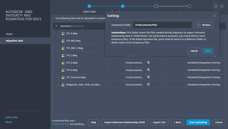
Task: Cancel the Setting dialog
Action: click(x=194, y=51)
